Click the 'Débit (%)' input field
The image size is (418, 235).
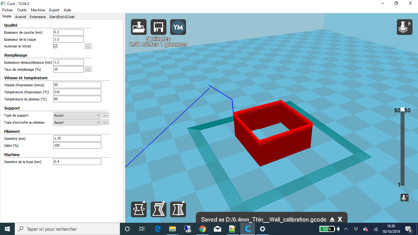point(77,145)
